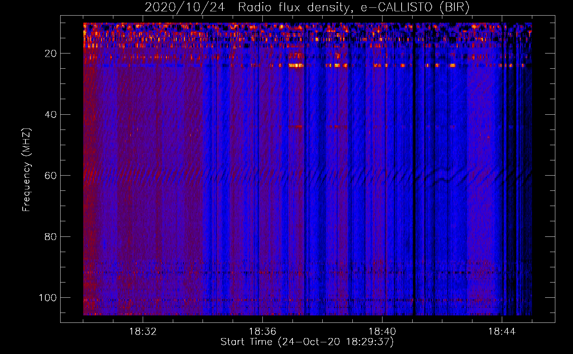Image resolution: width=573 pixels, height=354 pixels.
Task: Click the '18:44' time tick label
Action: [x=502, y=332]
